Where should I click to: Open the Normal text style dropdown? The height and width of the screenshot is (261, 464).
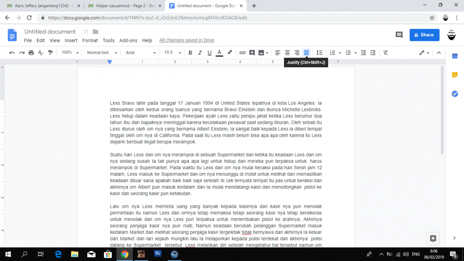[x=102, y=52]
